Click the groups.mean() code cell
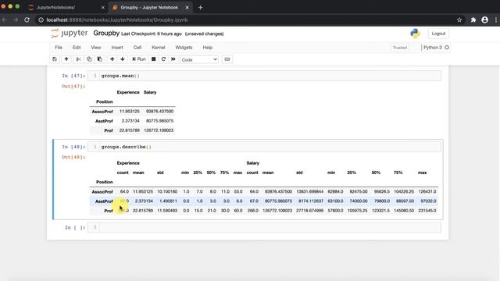The width and height of the screenshot is (500, 281). 265,76
